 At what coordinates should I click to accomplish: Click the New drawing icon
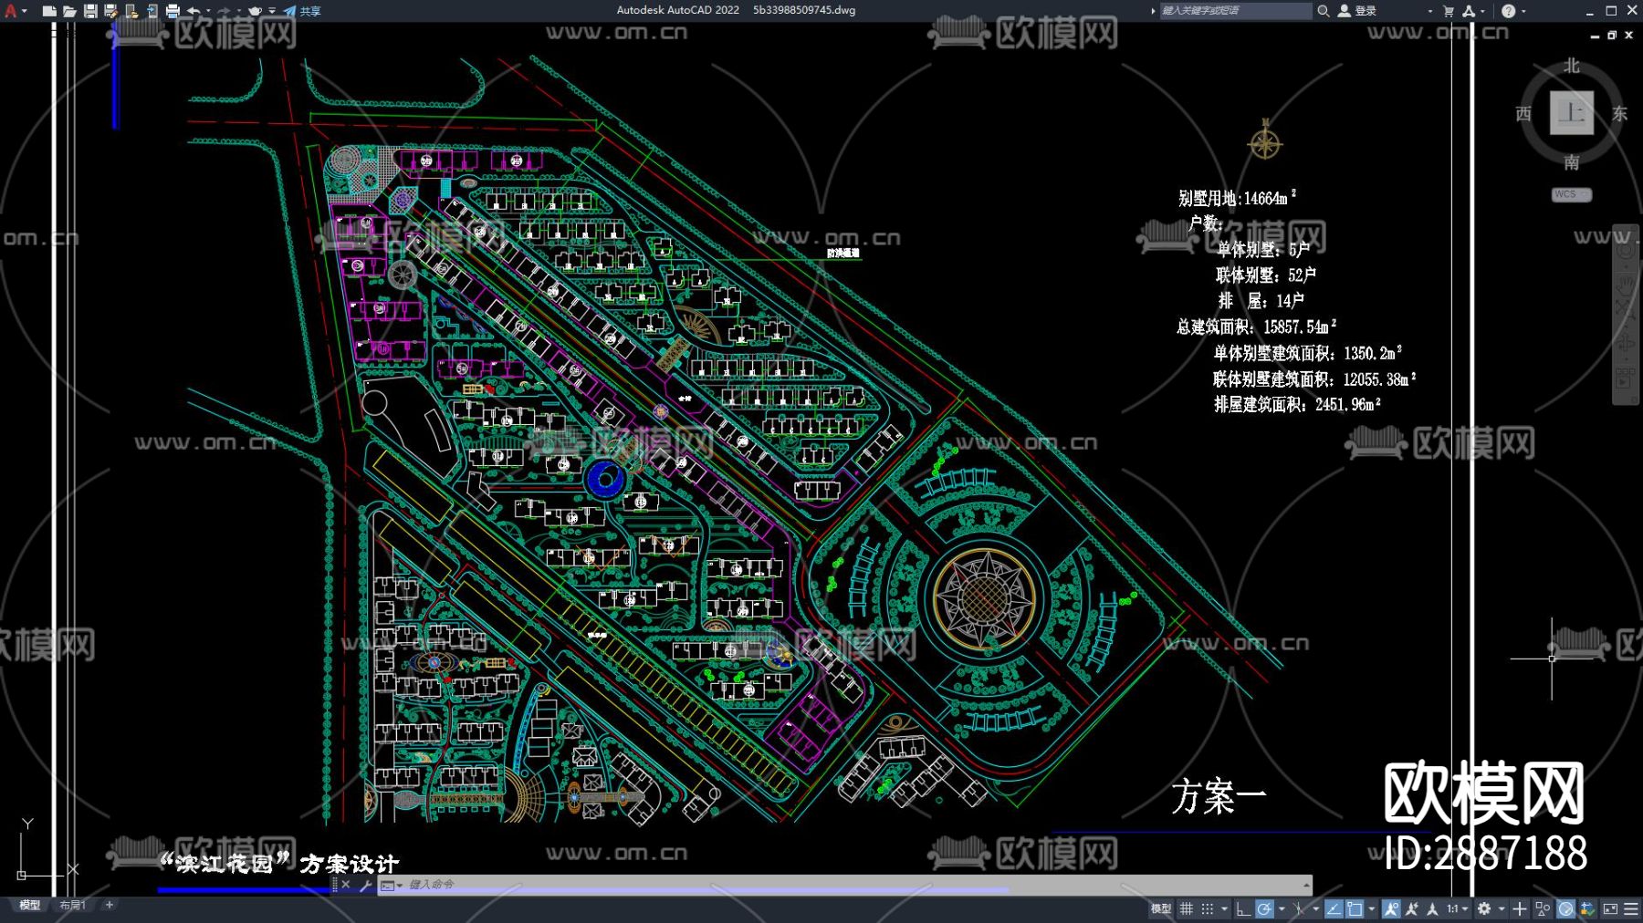coord(49,11)
